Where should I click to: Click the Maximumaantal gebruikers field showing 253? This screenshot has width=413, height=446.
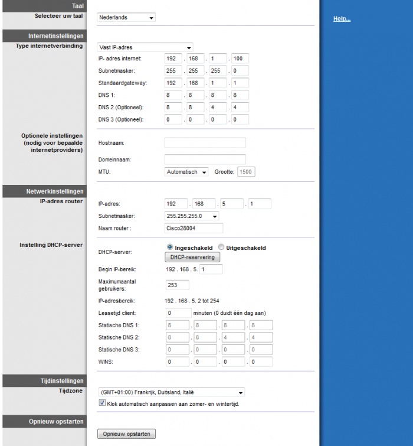[x=178, y=285]
